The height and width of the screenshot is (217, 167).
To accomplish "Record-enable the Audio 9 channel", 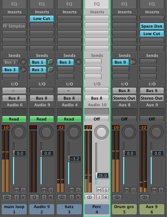I will [x=51, y=197].
